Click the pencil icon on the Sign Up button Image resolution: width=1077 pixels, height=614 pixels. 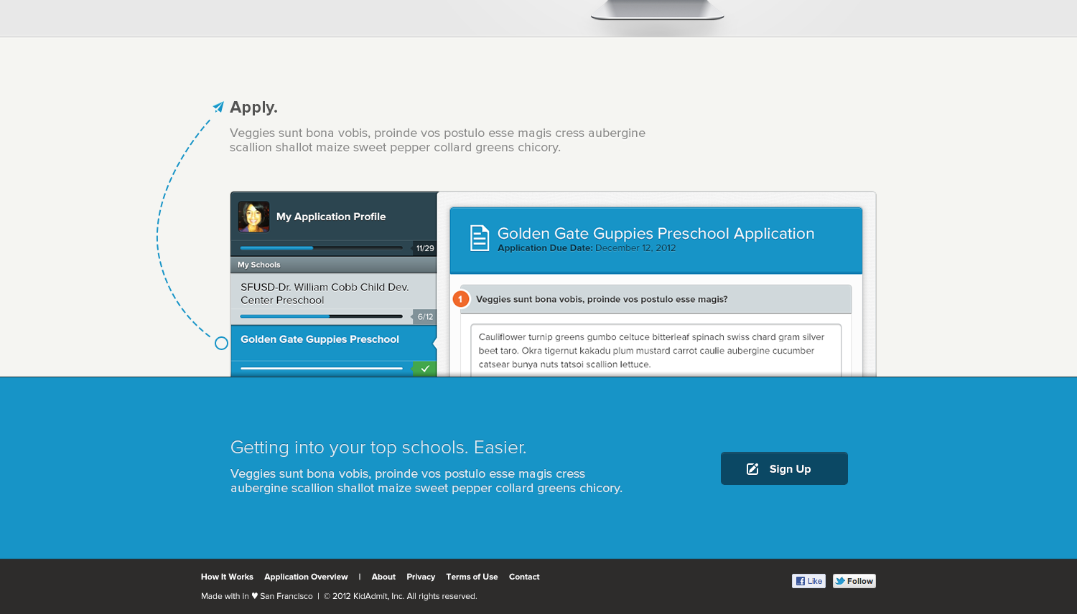pos(752,468)
